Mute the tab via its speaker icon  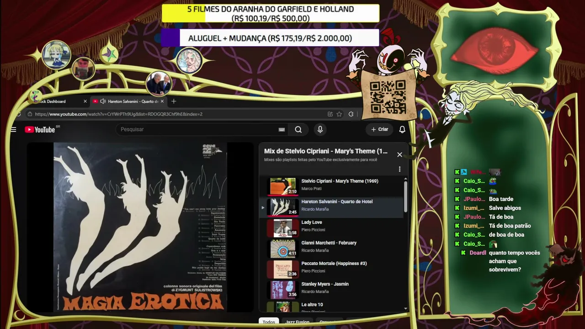click(x=103, y=101)
